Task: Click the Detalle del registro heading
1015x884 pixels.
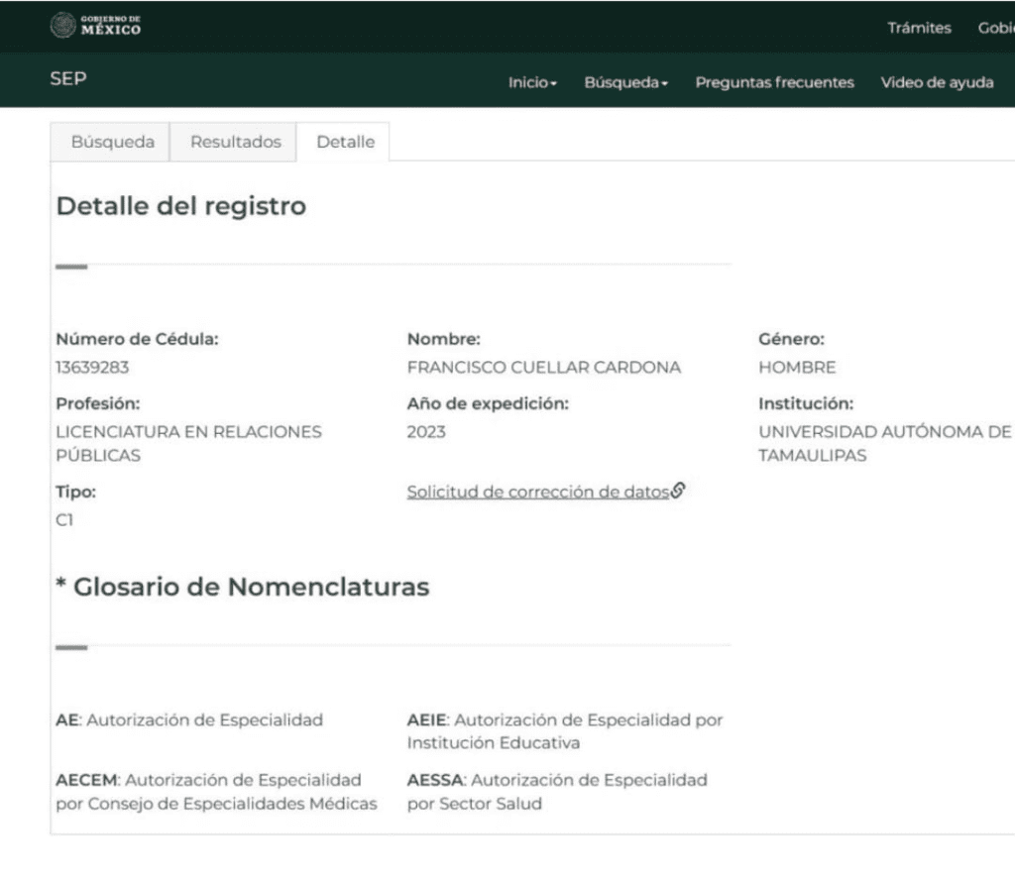Action: click(x=180, y=206)
